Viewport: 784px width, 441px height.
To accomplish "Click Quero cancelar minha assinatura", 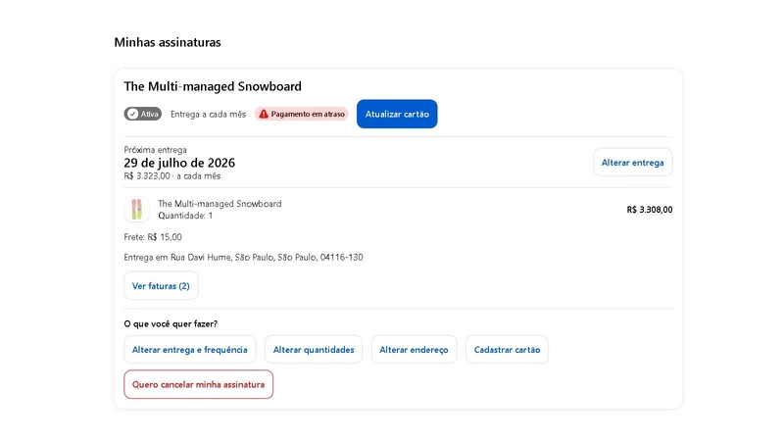I will tap(199, 384).
